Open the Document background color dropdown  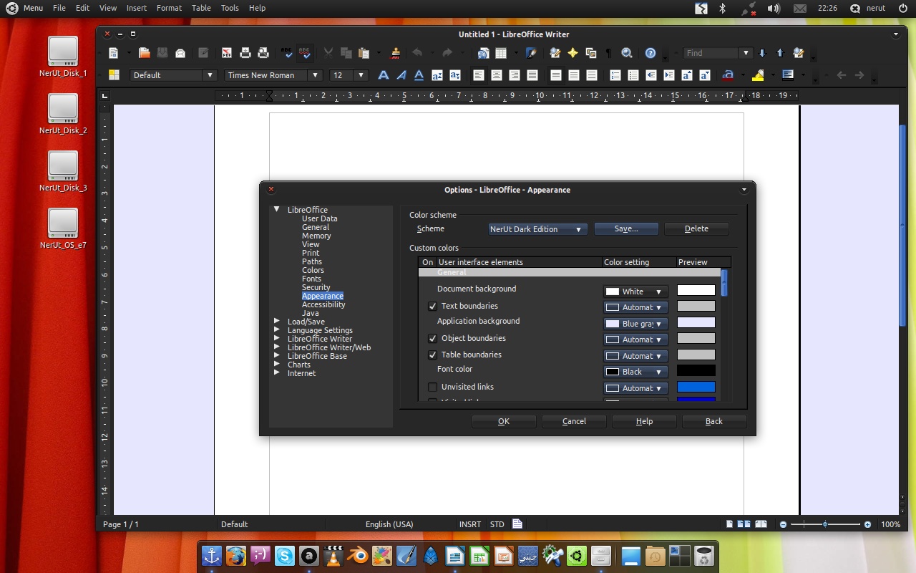click(x=635, y=292)
